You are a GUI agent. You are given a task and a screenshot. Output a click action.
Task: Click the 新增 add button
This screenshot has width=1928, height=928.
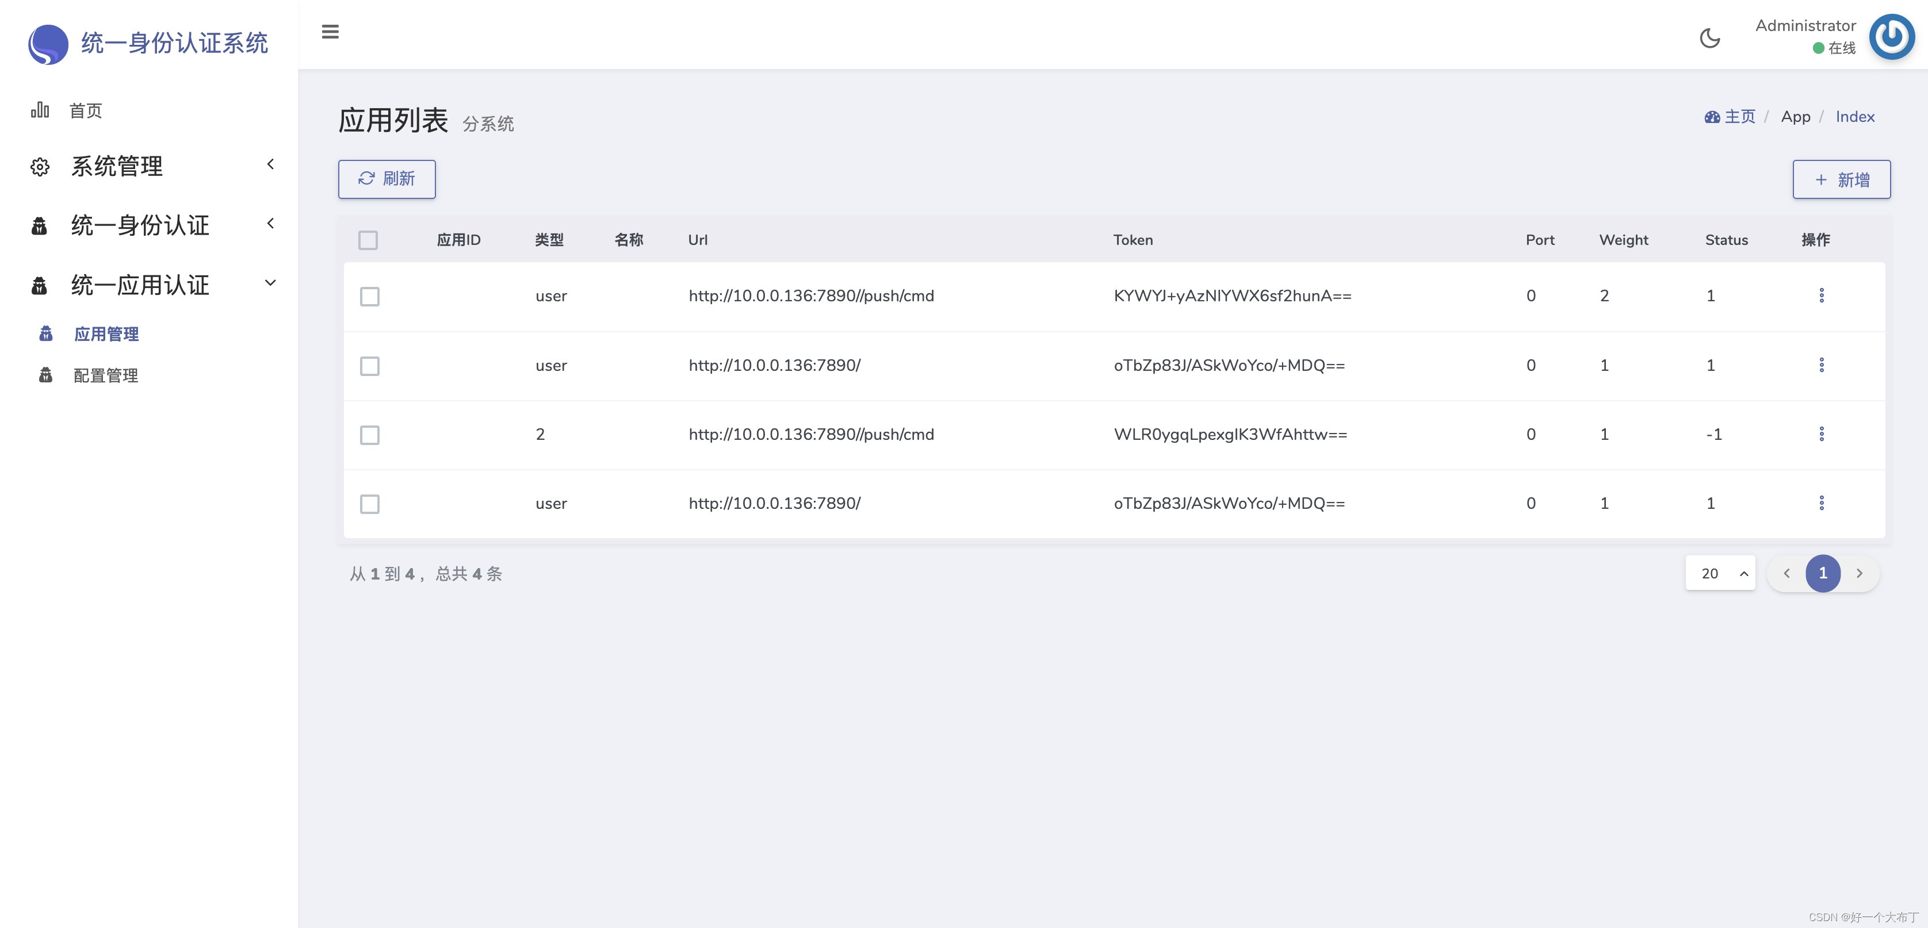tap(1841, 179)
